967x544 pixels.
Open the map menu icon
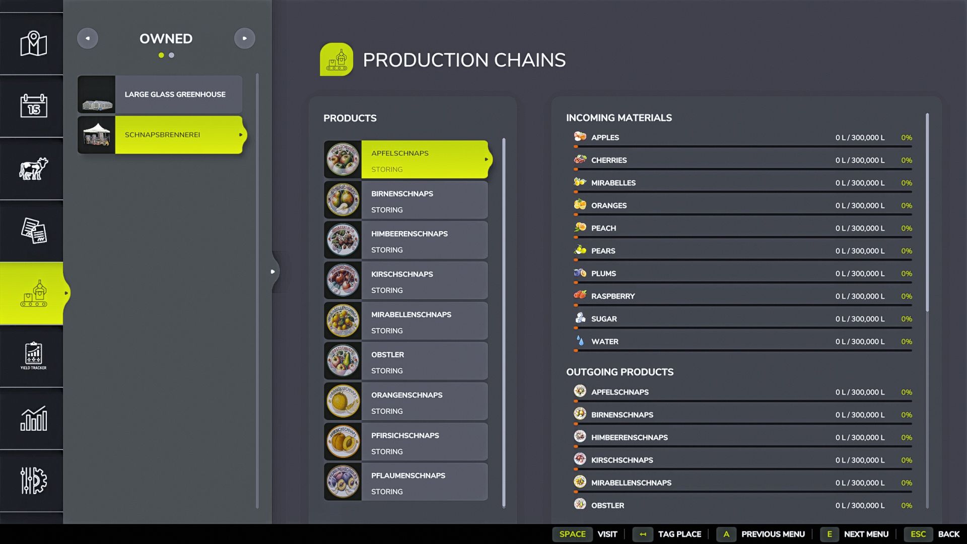33,44
